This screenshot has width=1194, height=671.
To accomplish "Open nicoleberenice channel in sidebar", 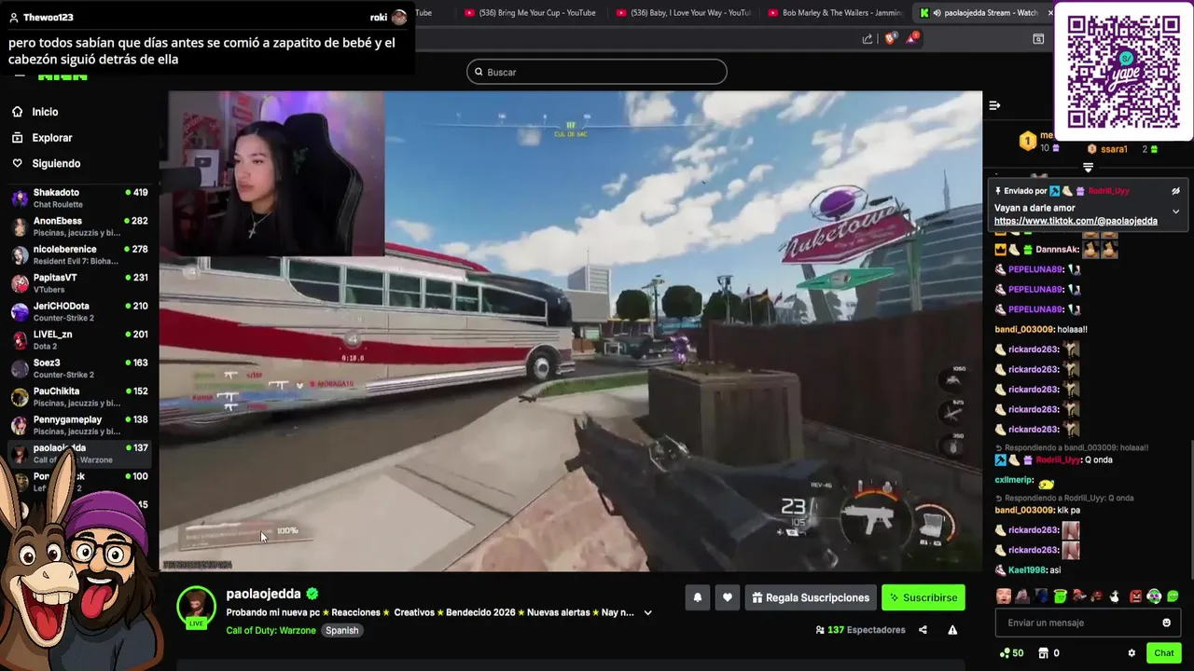I will [x=79, y=254].
